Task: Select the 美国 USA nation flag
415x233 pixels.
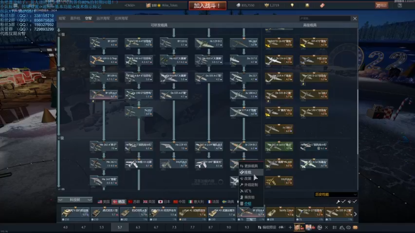Action: click(103, 201)
